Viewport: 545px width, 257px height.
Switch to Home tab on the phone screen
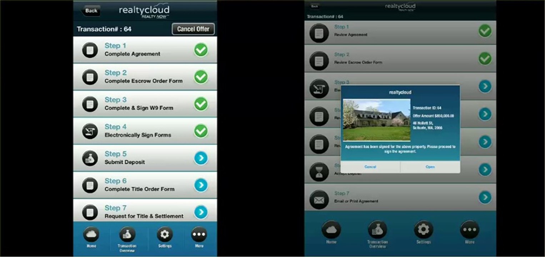click(x=91, y=237)
